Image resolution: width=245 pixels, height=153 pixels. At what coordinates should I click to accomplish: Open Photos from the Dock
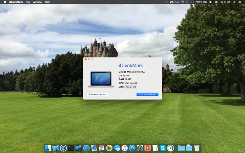109,148
